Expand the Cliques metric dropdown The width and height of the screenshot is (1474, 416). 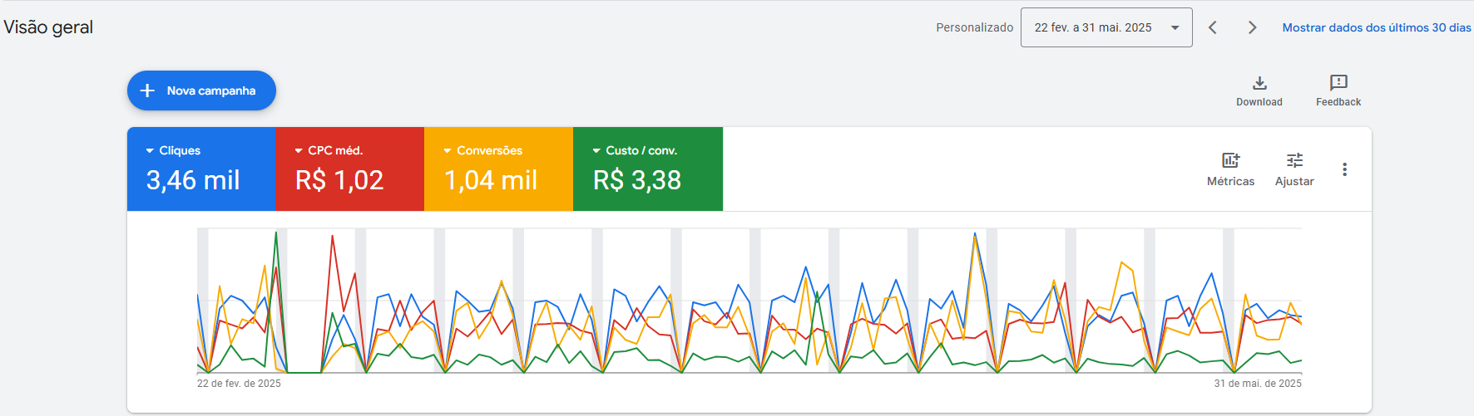[x=150, y=151]
